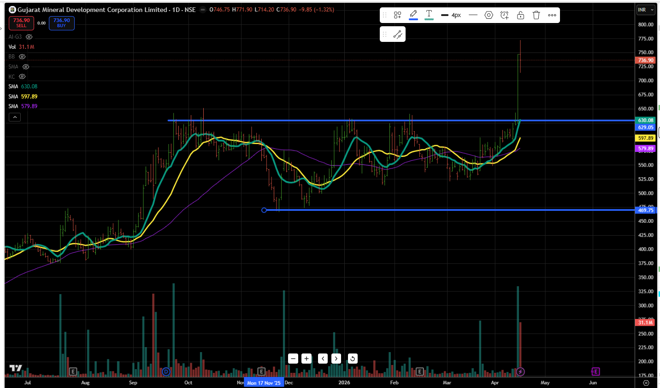The width and height of the screenshot is (660, 388).
Task: Open the drawing templates icon in toolbar
Action: point(397,15)
